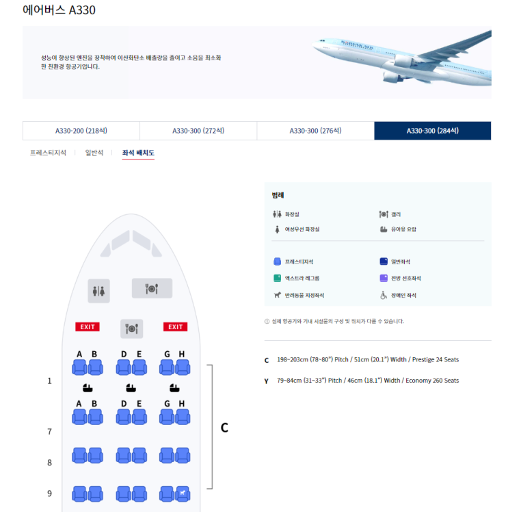Select Prestige seat 1A
The image size is (508, 512).
79,368
